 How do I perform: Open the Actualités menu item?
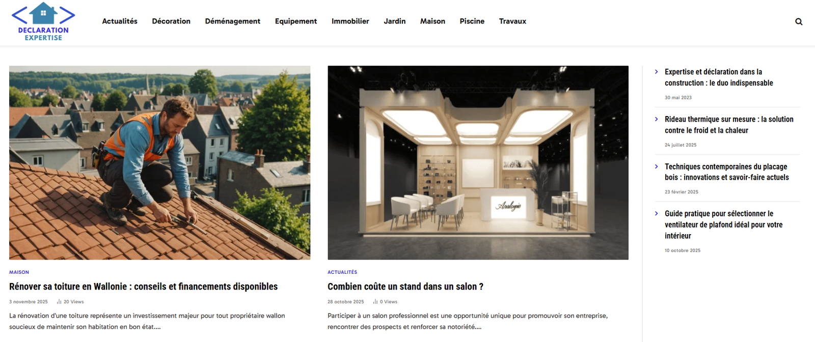[120, 21]
